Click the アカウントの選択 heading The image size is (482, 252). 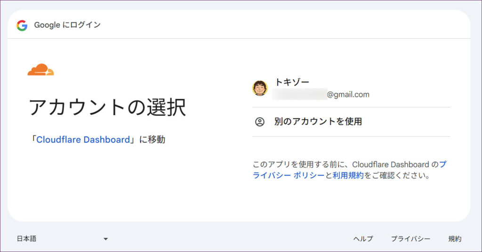tap(107, 107)
